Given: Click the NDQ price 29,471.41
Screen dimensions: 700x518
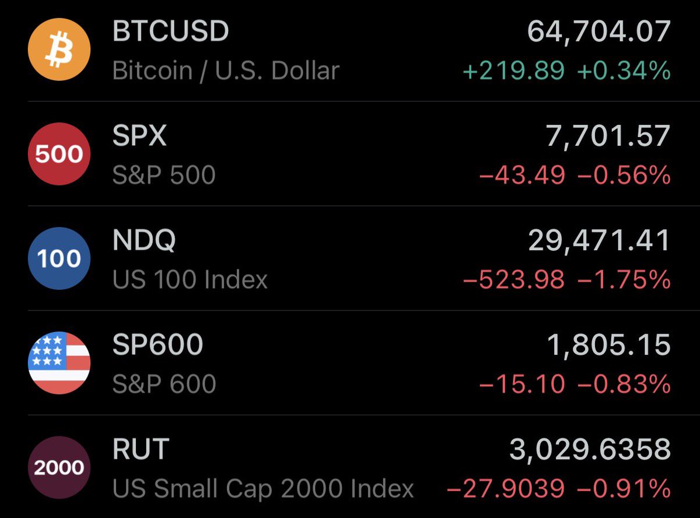Looking at the screenshot, I should coord(600,241).
